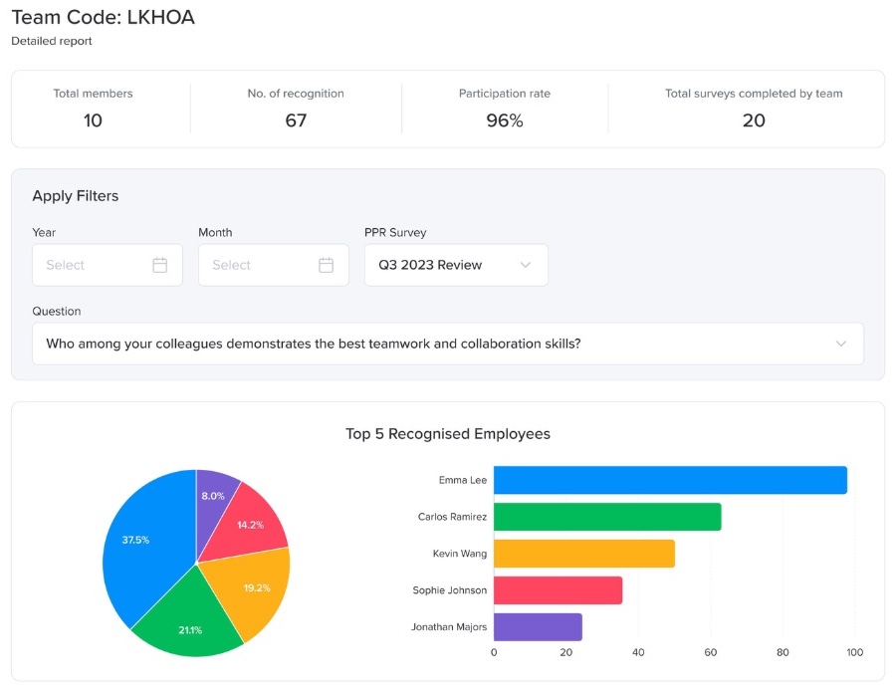Screen dimensions: 896x691
Task: Click the 'PPR Survey' field label
Action: [x=395, y=233]
